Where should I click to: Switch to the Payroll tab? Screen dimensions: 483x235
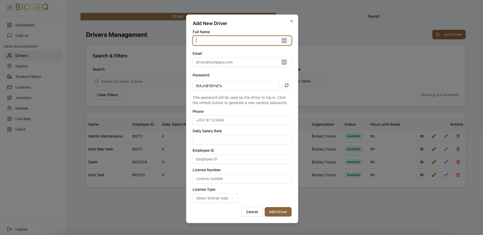pyautogui.click(x=373, y=16)
